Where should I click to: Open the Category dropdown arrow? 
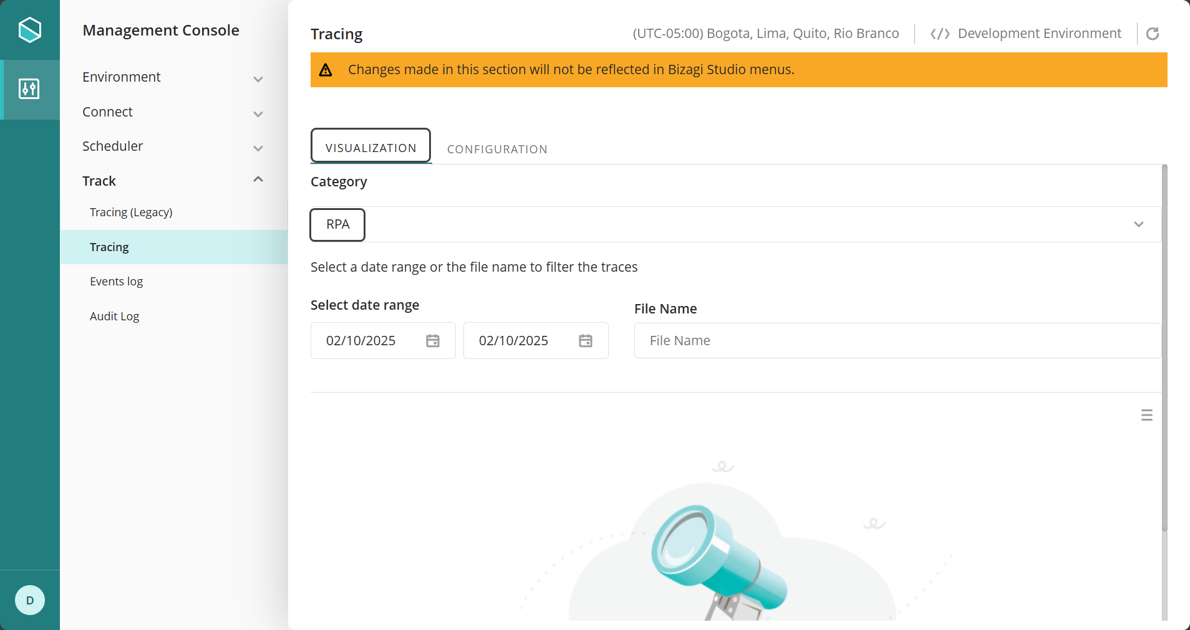1139,224
